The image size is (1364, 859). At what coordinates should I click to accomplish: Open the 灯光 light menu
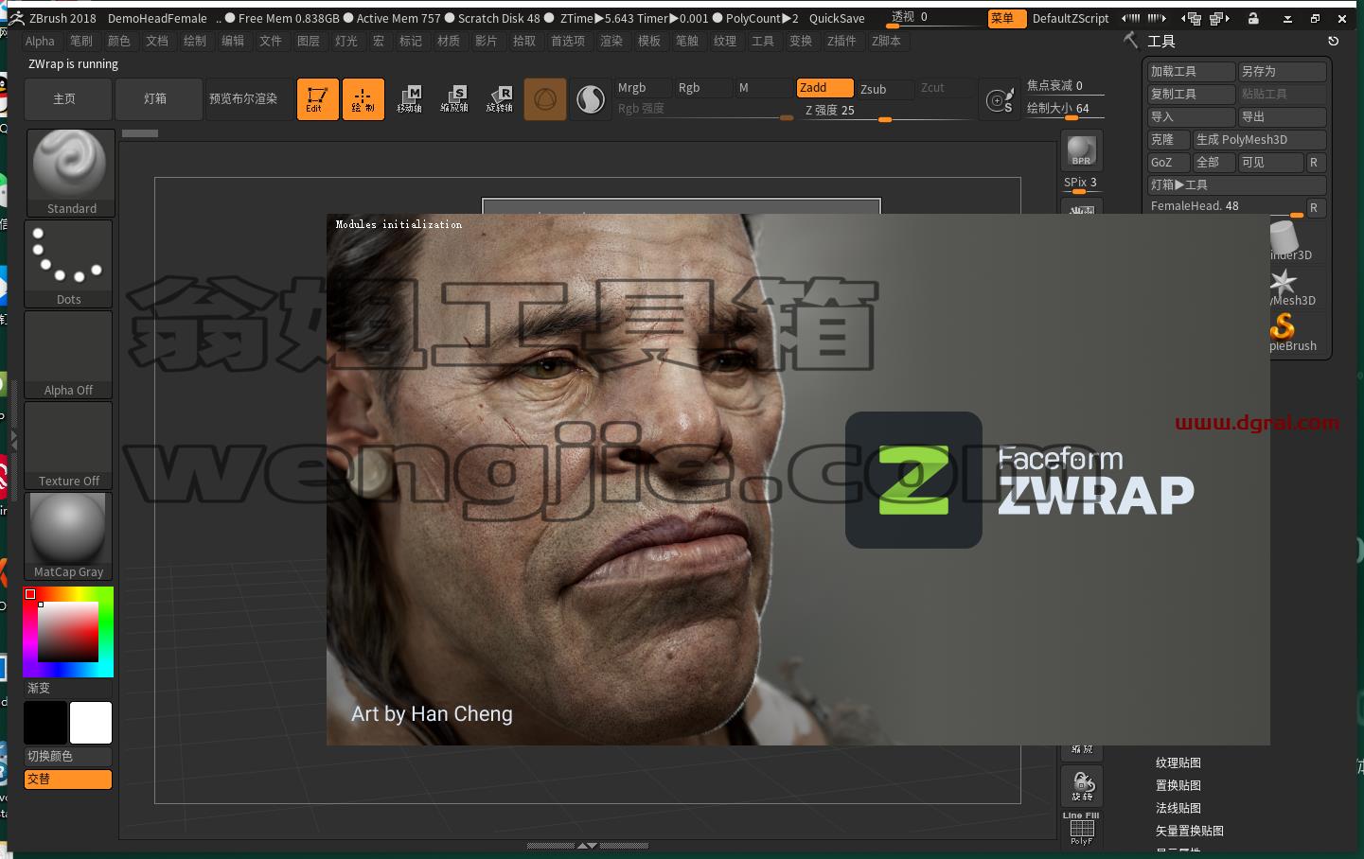[346, 41]
